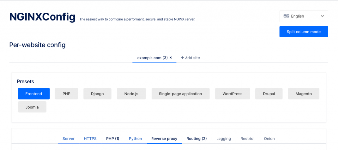Open the Python tab
Image resolution: width=338 pixels, height=150 pixels.
click(135, 139)
